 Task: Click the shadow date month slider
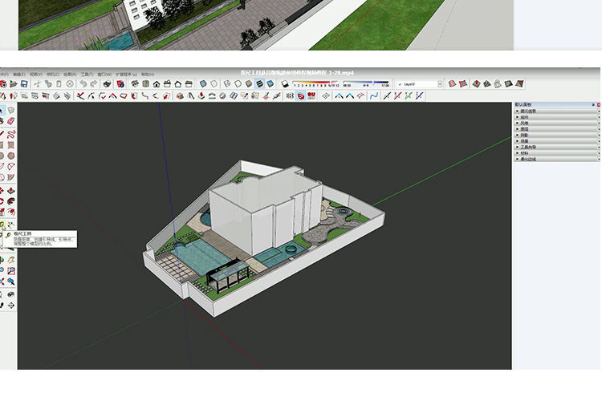tap(316, 83)
